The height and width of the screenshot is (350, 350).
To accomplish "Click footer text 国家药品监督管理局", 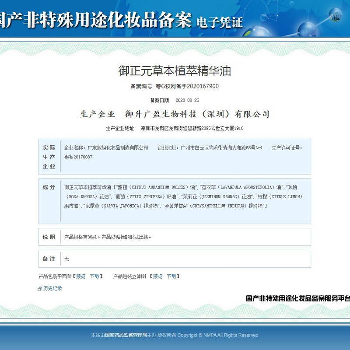I will click(x=126, y=335).
